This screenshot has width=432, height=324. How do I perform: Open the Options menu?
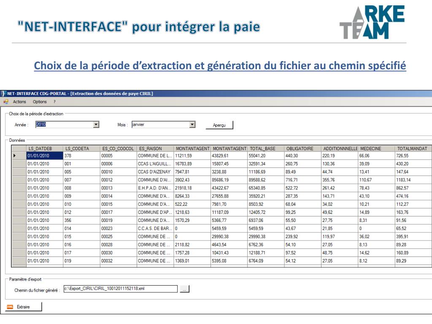[x=40, y=102]
